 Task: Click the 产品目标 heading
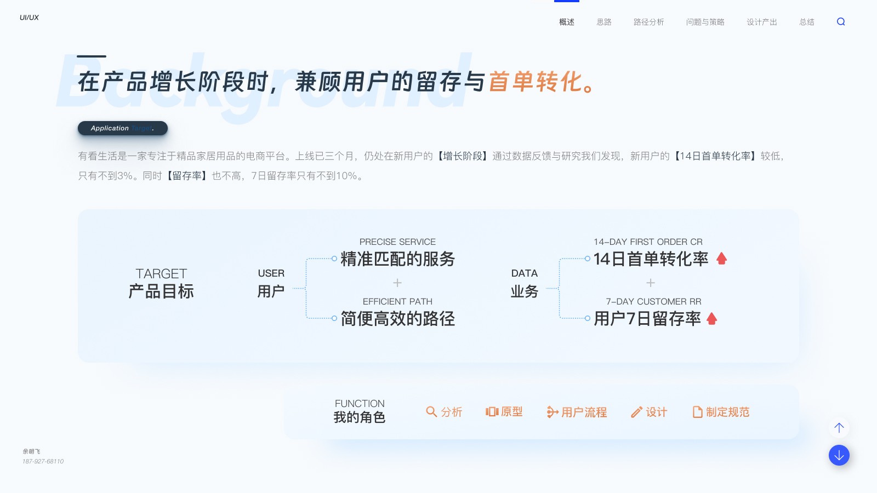pyautogui.click(x=161, y=291)
